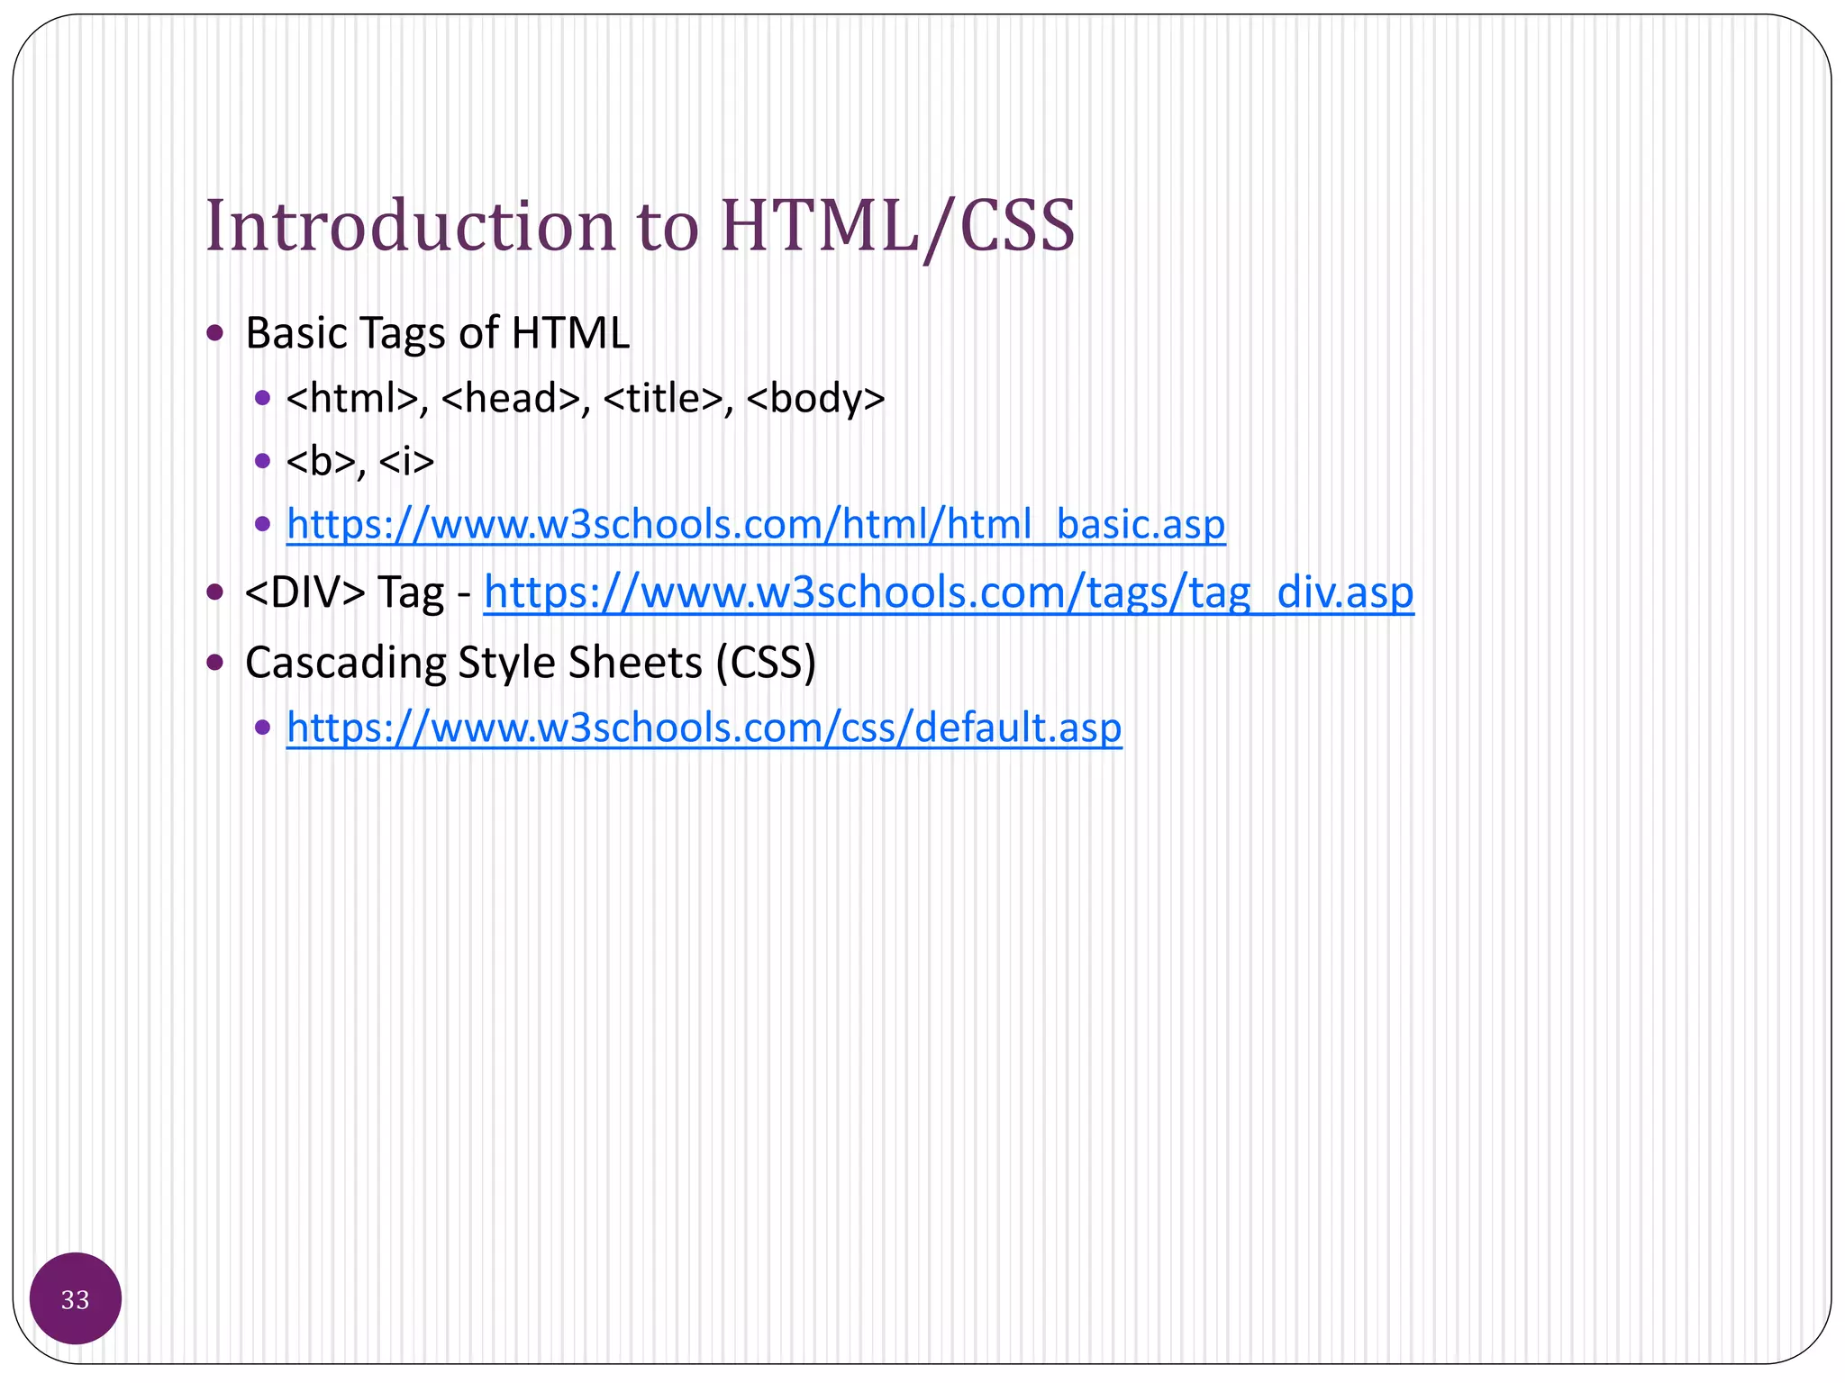Select the '<html>, <head>, <title>, <body>' line
The width and height of the screenshot is (1845, 1383).
tap(586, 398)
